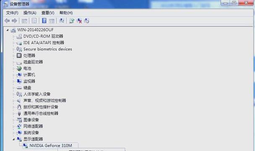Image resolution: width=255 pixels, height=151 pixels.
Task: Select the 监视器 label
Action: (x=29, y=81)
